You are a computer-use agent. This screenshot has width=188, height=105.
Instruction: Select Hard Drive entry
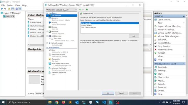point(58,38)
